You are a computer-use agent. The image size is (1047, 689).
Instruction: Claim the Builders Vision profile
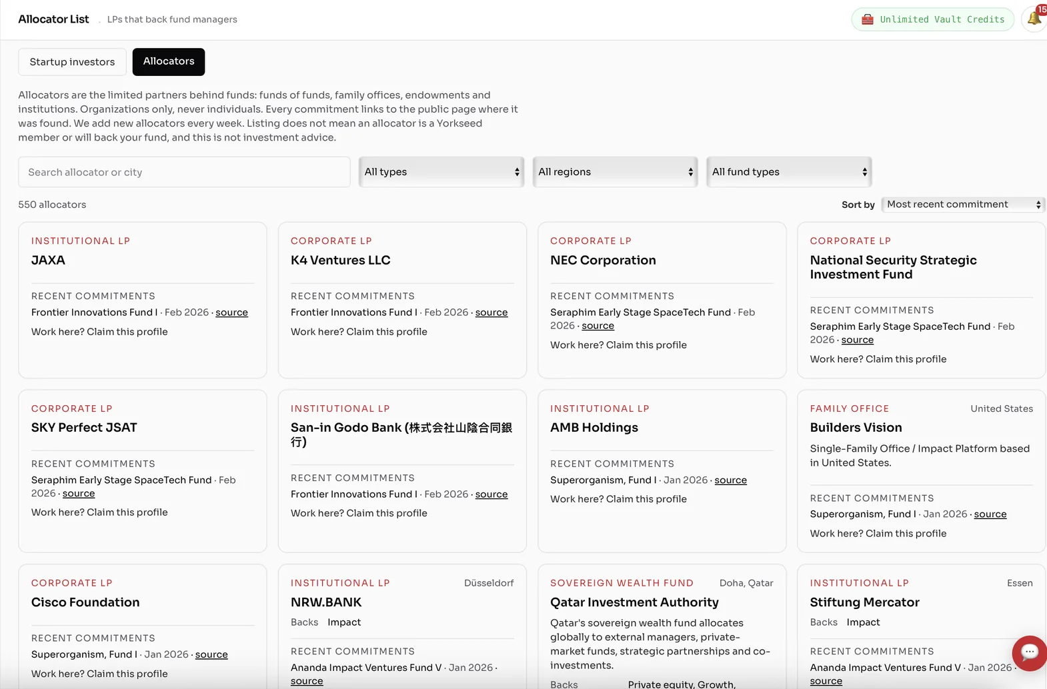pyautogui.click(x=906, y=534)
